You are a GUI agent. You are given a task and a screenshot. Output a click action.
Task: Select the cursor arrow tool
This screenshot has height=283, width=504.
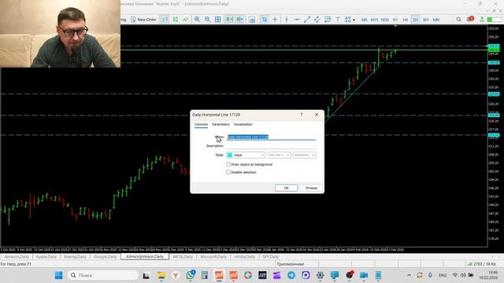point(265,20)
